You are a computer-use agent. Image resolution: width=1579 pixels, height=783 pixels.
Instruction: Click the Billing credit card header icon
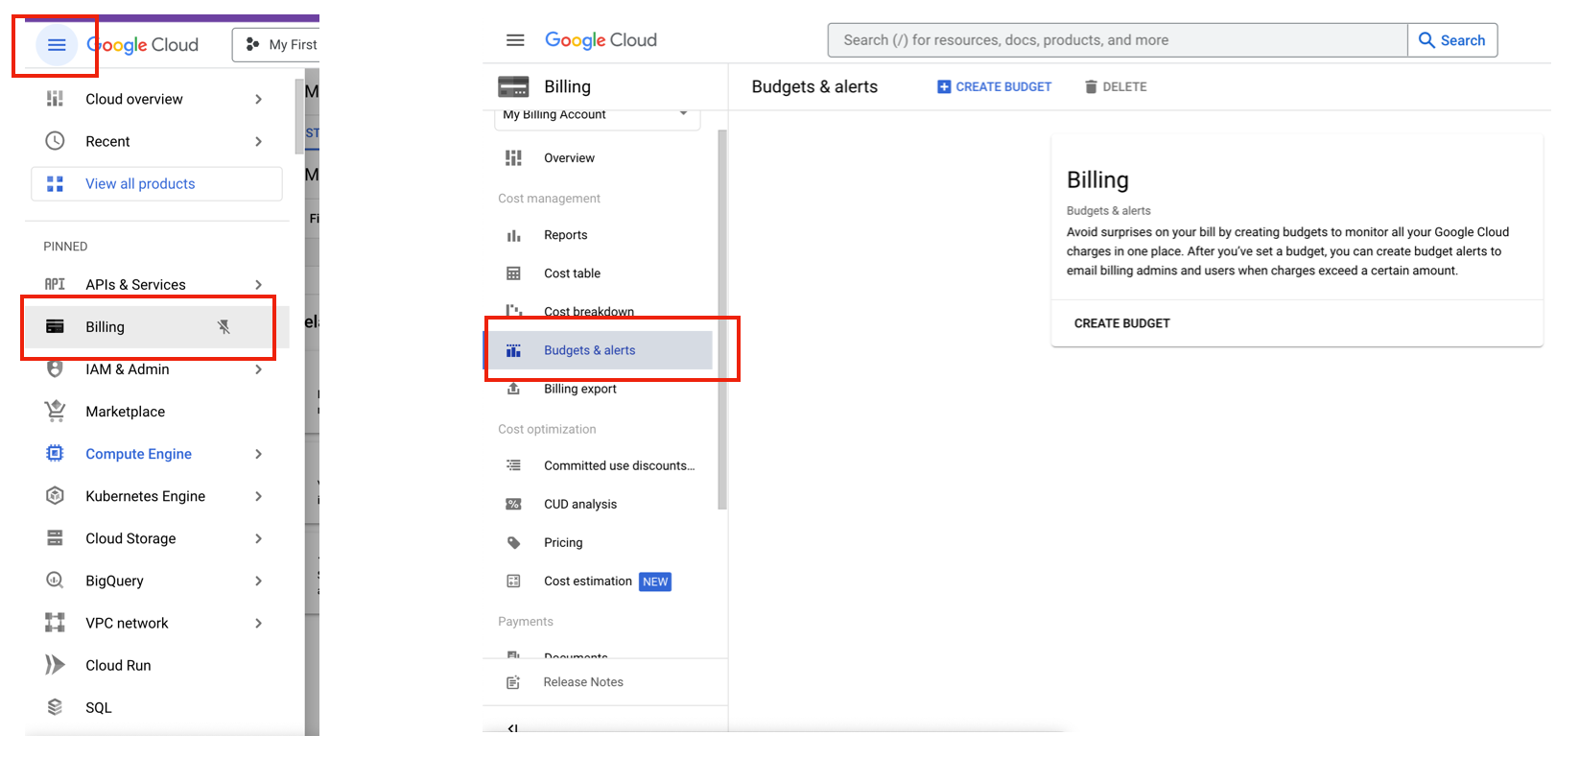pyautogui.click(x=513, y=86)
